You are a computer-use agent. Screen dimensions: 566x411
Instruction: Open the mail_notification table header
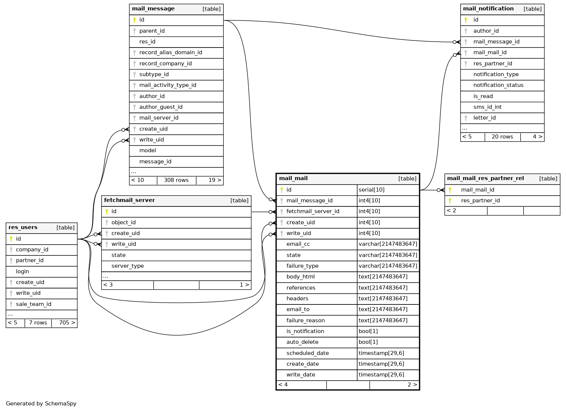488,9
